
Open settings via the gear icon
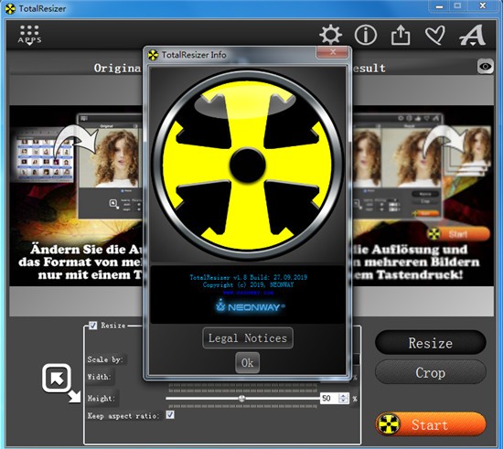click(330, 35)
